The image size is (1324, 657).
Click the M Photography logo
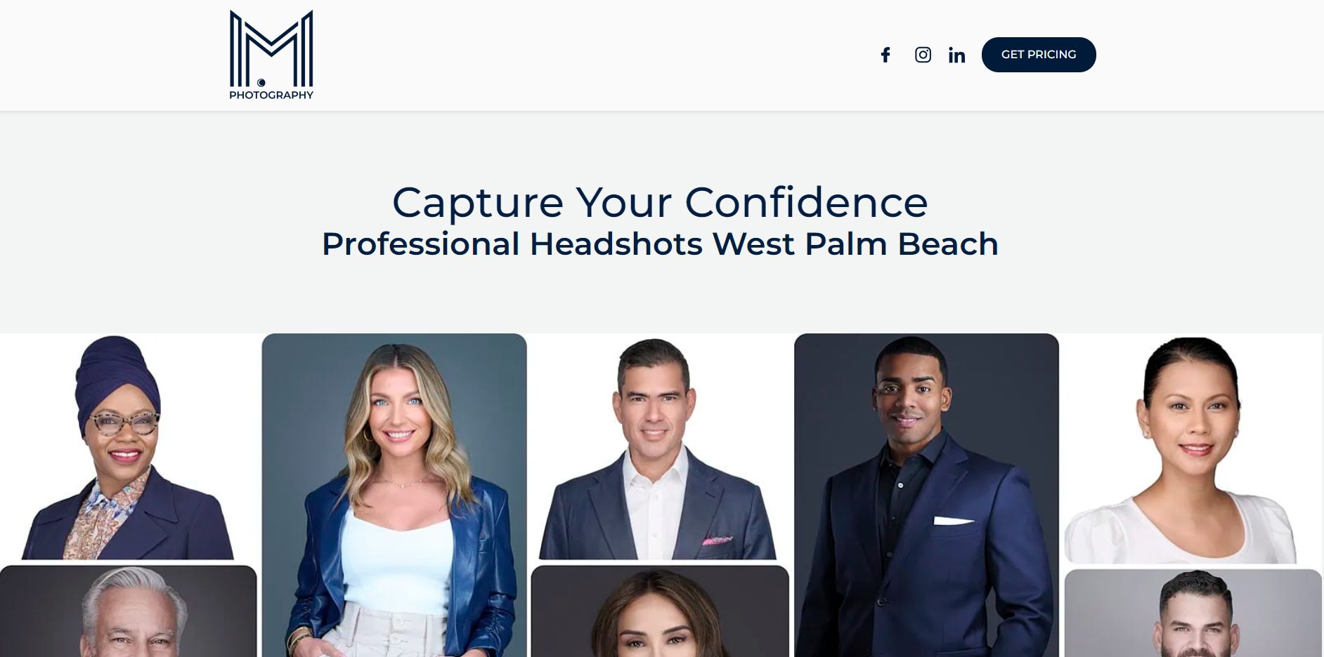coord(271,55)
